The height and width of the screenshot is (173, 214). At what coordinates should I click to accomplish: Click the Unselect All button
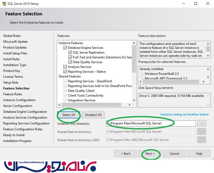[x=93, y=115]
